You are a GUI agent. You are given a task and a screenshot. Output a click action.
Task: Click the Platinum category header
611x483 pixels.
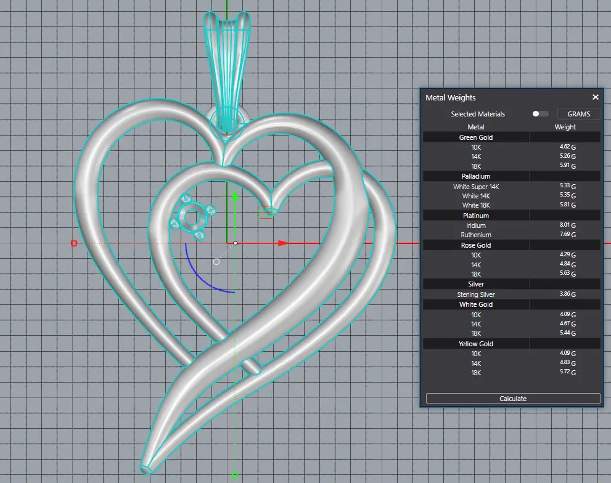[476, 216]
